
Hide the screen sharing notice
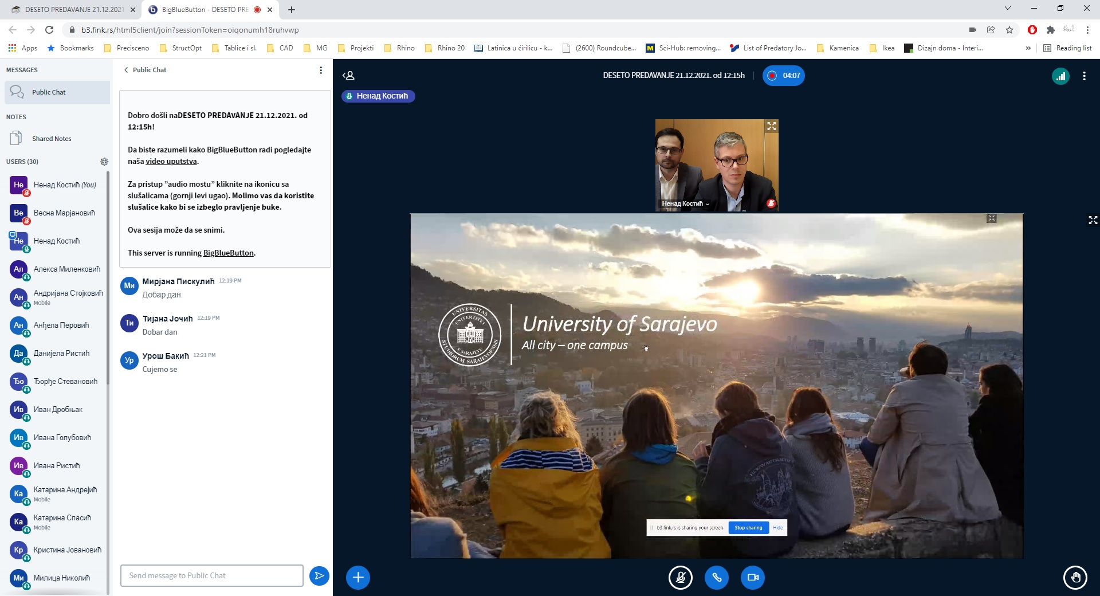[x=777, y=528]
